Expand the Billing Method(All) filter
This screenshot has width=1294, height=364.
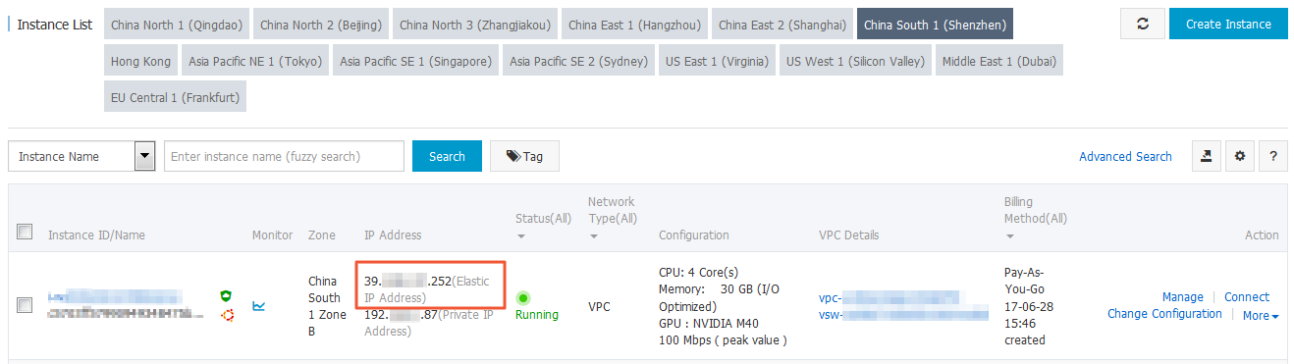pyautogui.click(x=1035, y=219)
